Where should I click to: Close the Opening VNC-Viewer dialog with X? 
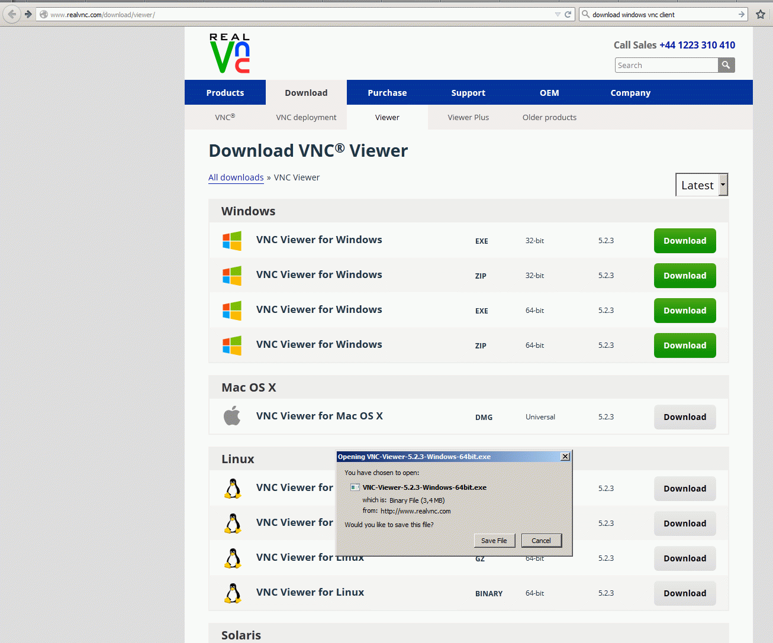pyautogui.click(x=565, y=457)
